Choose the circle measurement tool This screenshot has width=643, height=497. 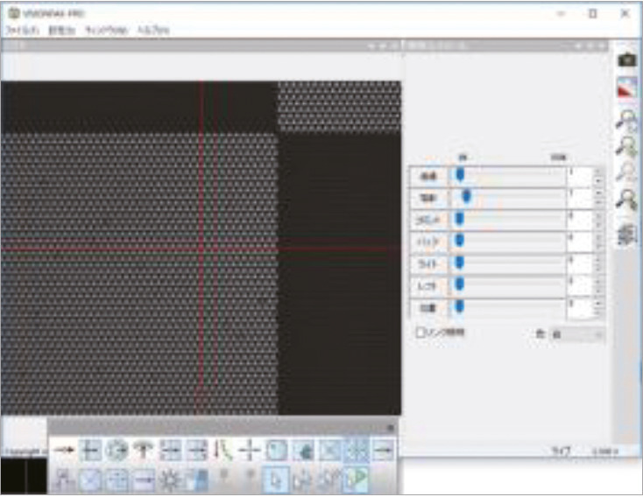point(117,450)
